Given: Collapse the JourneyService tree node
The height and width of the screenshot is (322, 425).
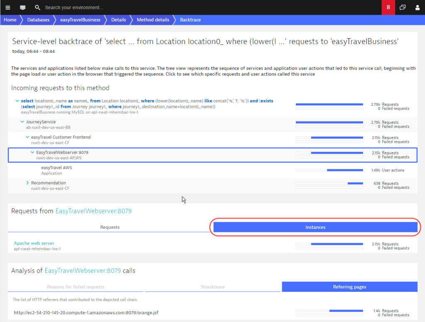Looking at the screenshot, I should point(22,122).
